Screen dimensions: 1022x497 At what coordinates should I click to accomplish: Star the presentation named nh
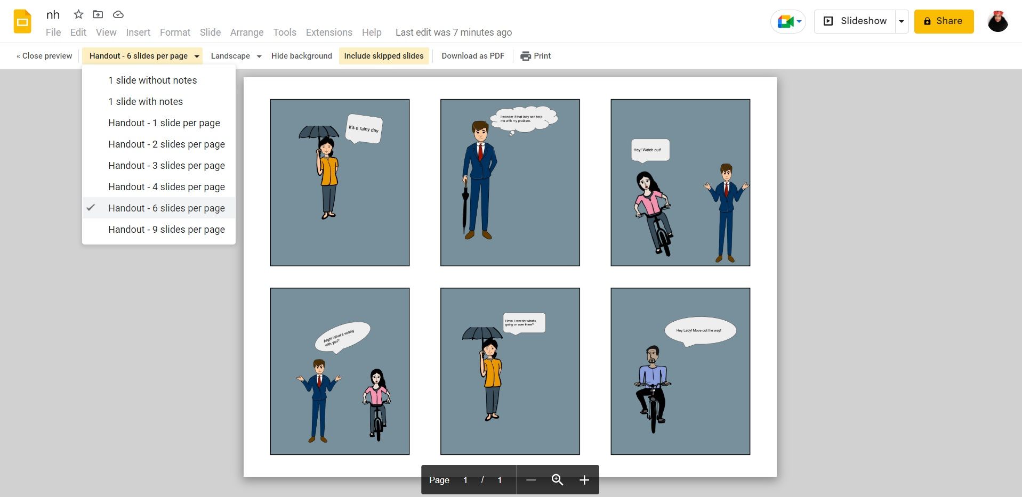coord(78,14)
